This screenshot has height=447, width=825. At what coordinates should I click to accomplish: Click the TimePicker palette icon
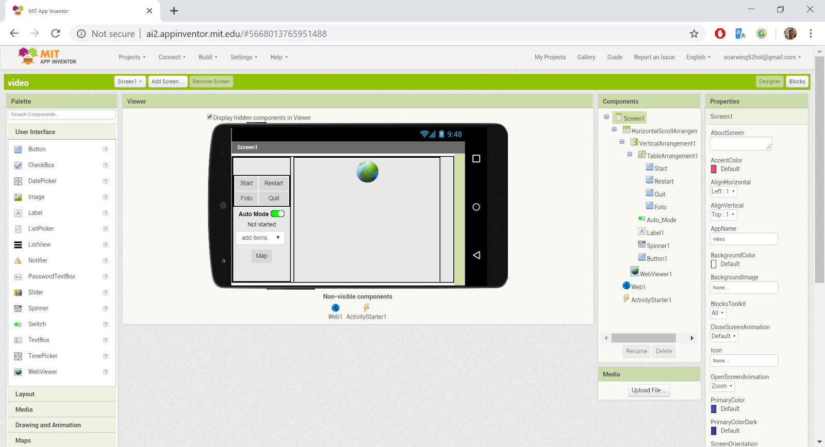coord(18,356)
